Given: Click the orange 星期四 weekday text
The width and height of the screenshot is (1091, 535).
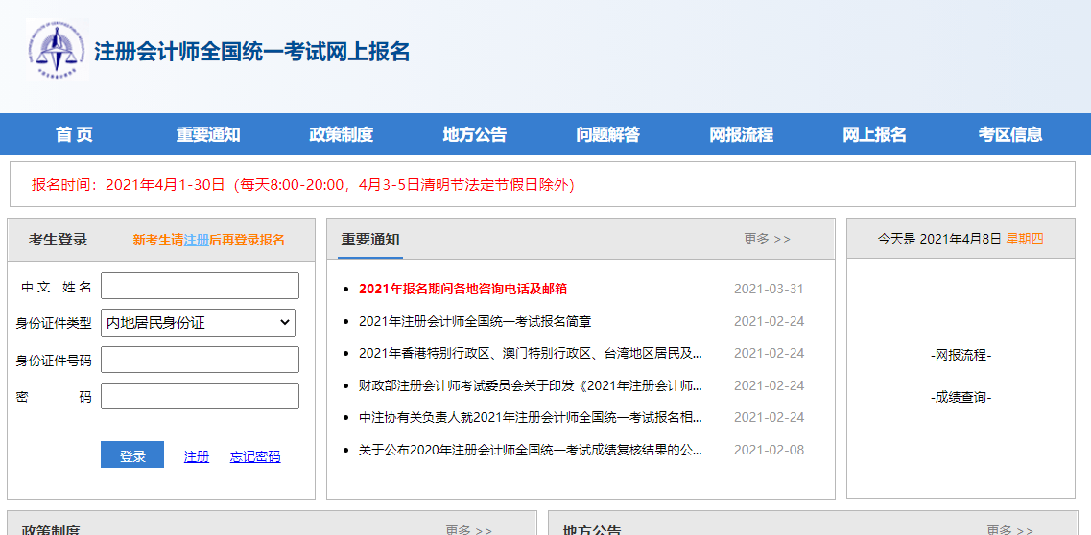Looking at the screenshot, I should pyautogui.click(x=1025, y=239).
